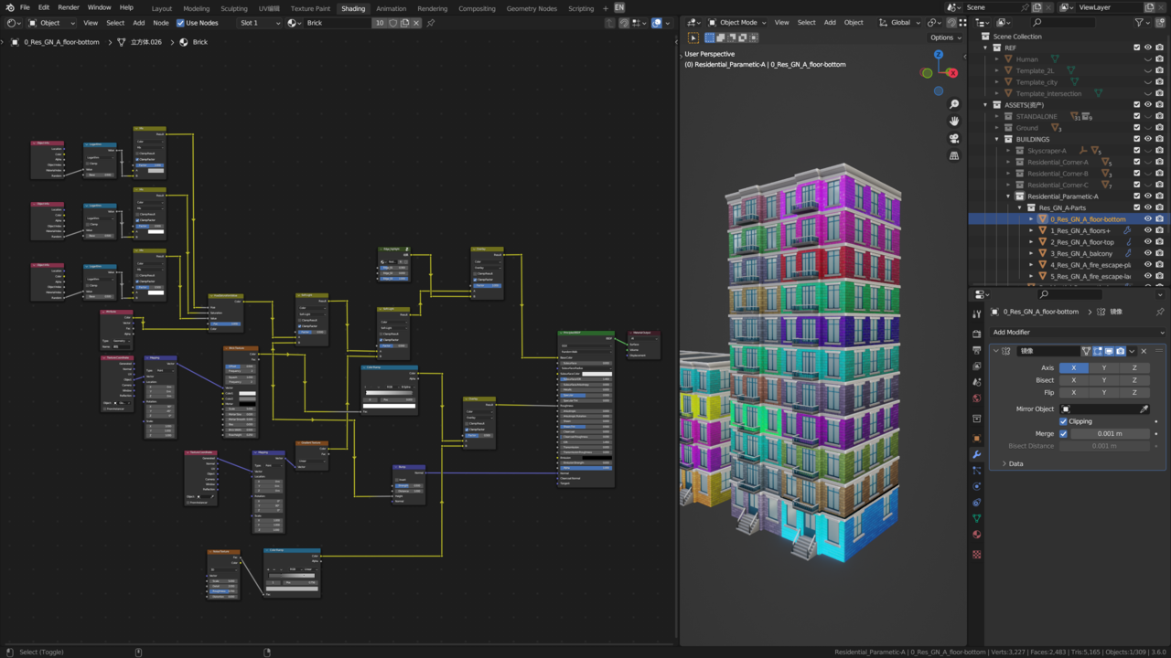Screen dimensions: 1171x658
Task: Click the pan hand gizmo in viewport
Action: point(954,122)
